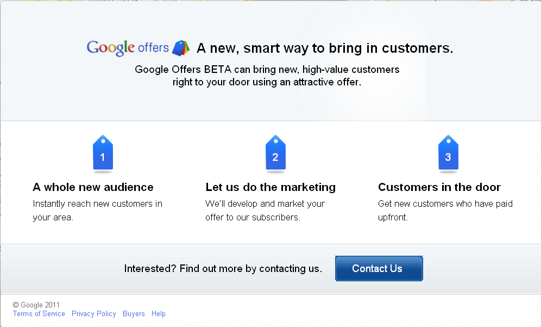Click the Contact Us button
The image size is (541, 327).
click(379, 269)
